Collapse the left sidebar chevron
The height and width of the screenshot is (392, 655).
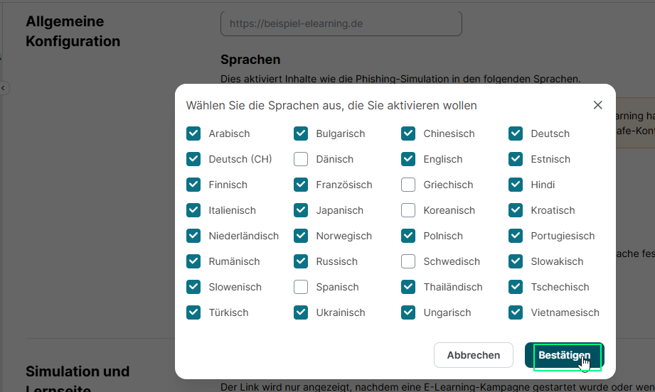click(x=4, y=88)
